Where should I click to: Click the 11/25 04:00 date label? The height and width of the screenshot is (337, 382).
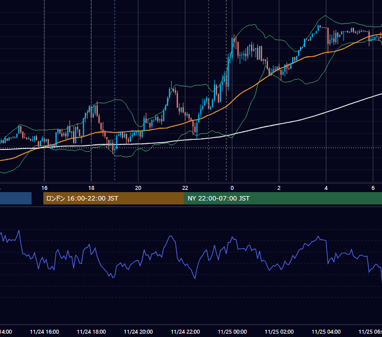326,331
